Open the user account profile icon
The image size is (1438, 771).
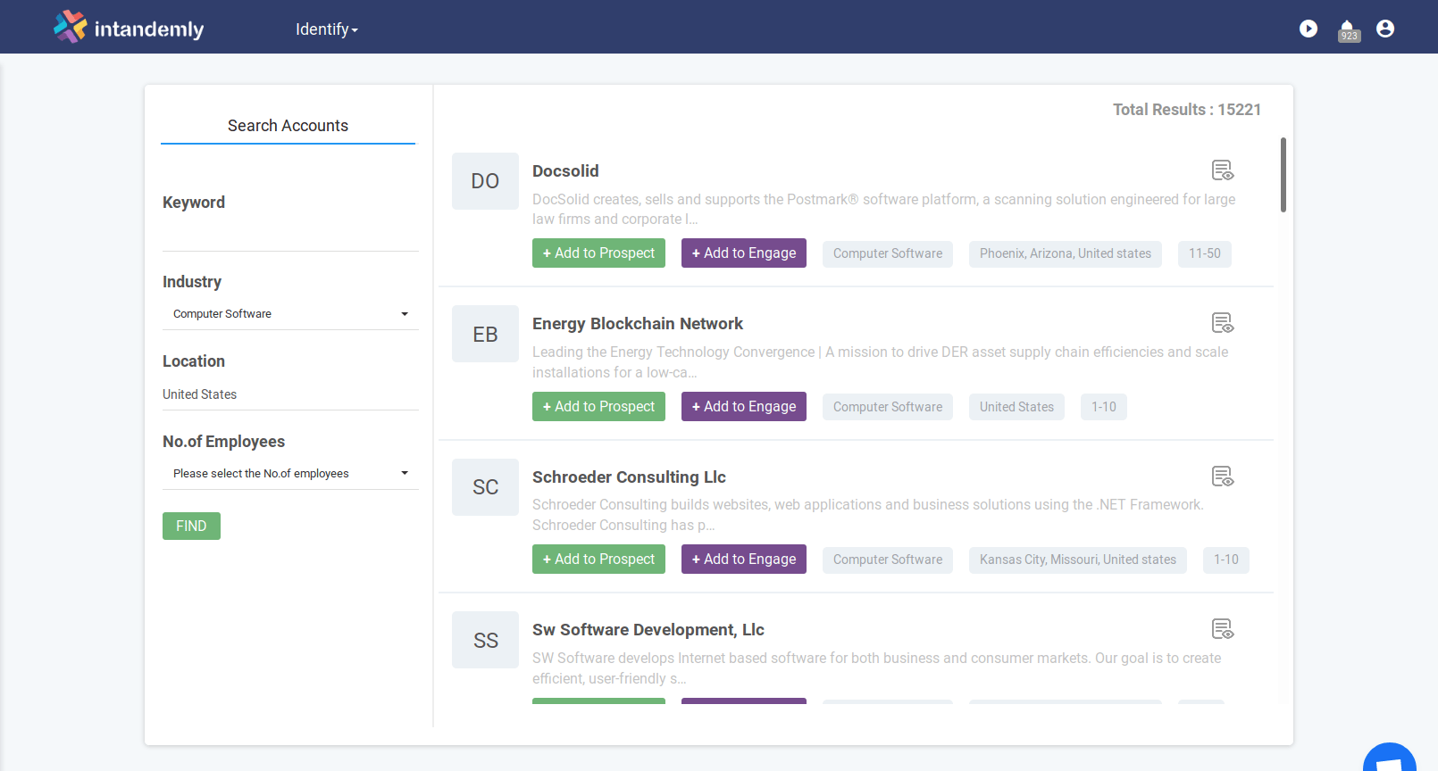point(1385,29)
